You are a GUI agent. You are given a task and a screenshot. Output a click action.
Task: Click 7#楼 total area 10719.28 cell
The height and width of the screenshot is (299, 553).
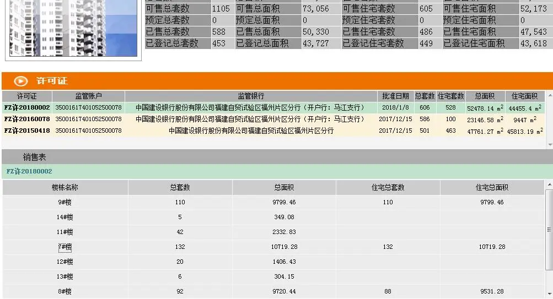284,247
